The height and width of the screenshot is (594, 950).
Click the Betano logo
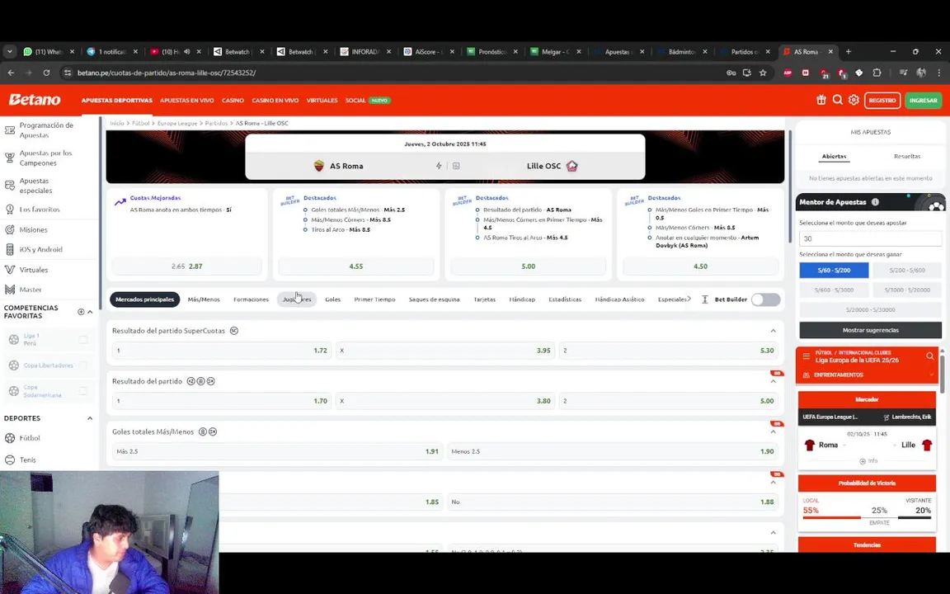(35, 100)
